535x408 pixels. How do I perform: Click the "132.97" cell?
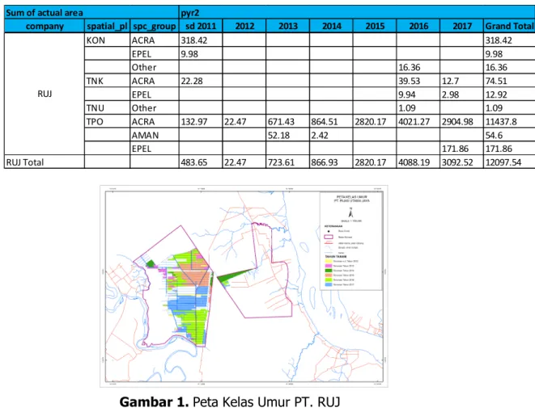201,121
